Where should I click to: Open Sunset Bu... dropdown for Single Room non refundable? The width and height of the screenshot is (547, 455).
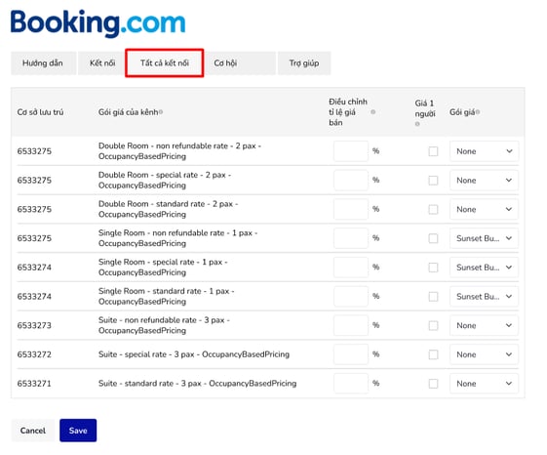click(484, 238)
